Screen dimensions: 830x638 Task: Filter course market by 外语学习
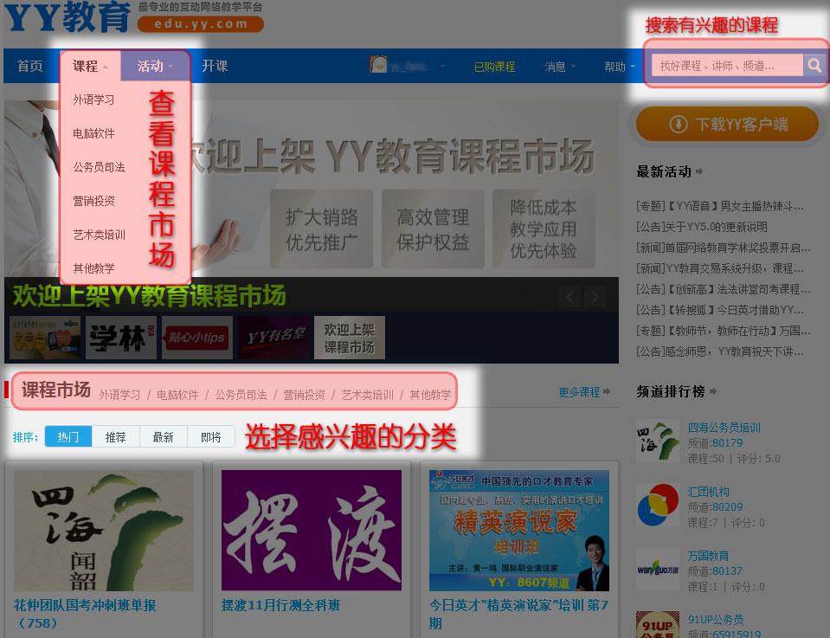click(x=119, y=395)
